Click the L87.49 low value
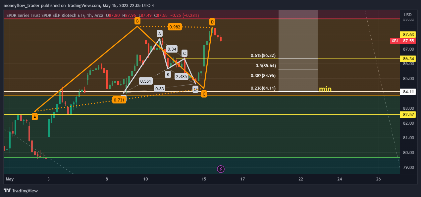This screenshot has width=421, height=197. [145, 15]
